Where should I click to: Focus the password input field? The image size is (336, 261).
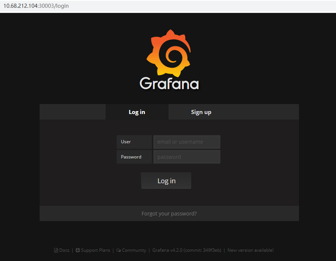pyautogui.click(x=187, y=157)
